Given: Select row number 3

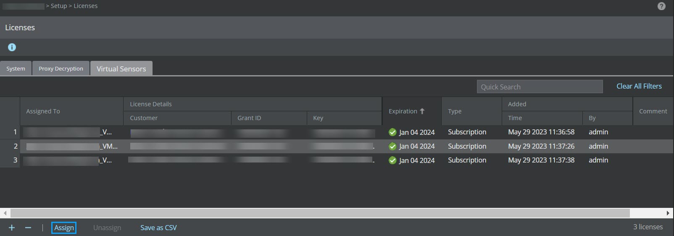Looking at the screenshot, I should (x=15, y=160).
